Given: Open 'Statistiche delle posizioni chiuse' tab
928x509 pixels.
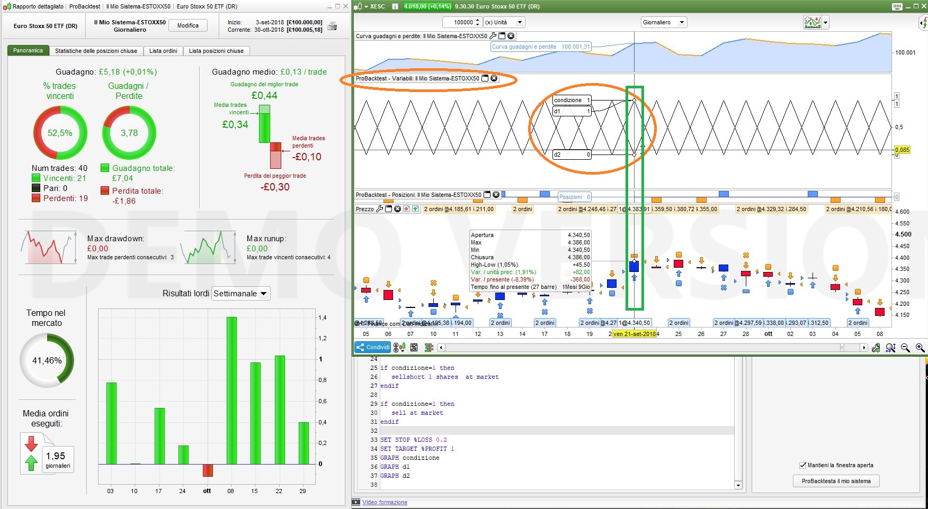Looking at the screenshot, I should point(96,51).
